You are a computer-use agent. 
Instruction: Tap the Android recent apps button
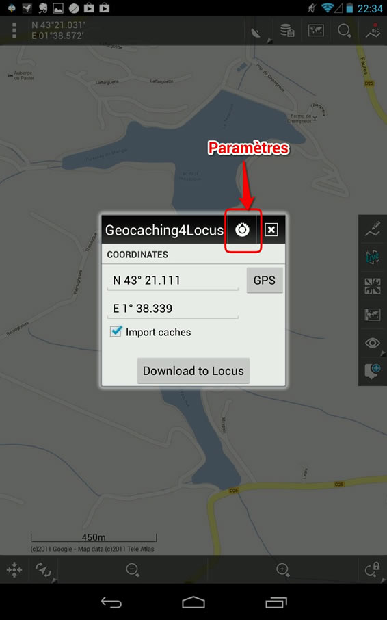click(x=276, y=602)
